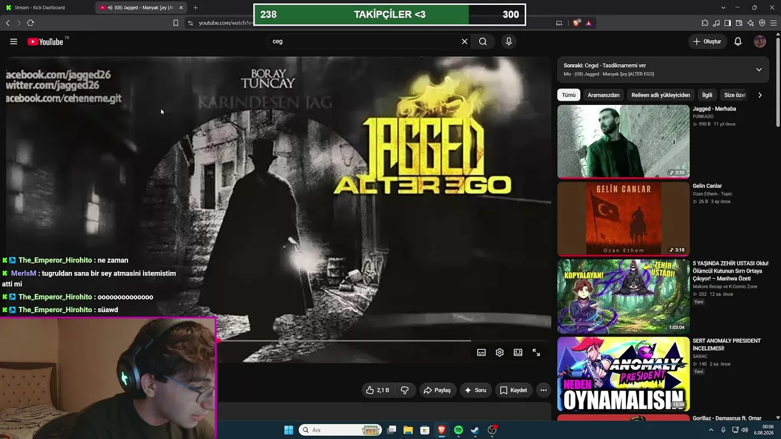Screen dimensions: 781x439
Task: Click the Oluştur create button
Action: pos(708,41)
